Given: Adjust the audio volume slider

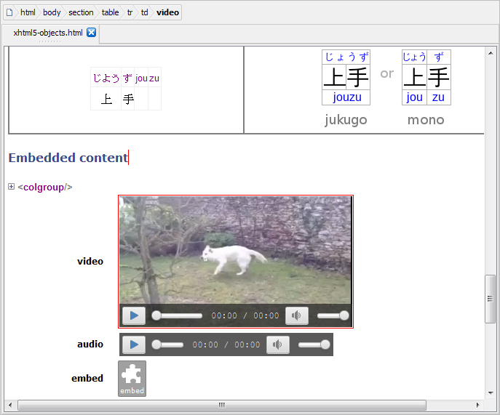Looking at the screenshot, I should point(314,345).
